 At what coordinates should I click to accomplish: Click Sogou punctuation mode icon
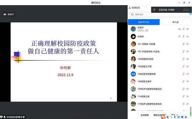click(171, 117)
